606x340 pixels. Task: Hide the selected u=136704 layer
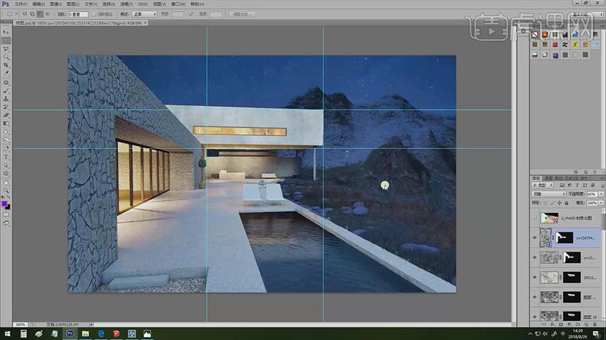coord(535,238)
